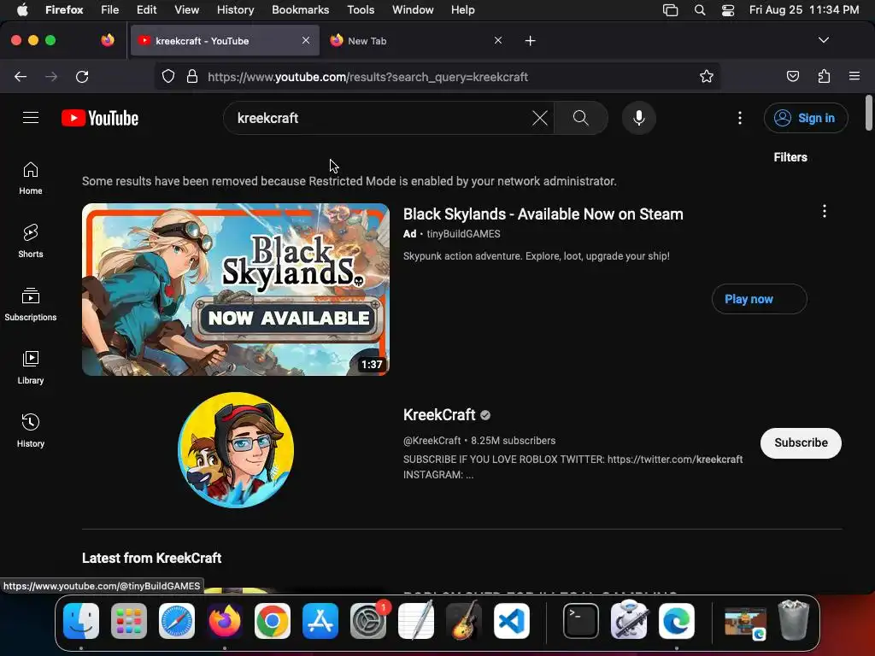
Task: Open GarageBand from the dock
Action: click(x=464, y=621)
